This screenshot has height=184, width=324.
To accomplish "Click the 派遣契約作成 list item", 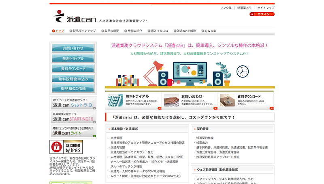I will click(205, 138).
